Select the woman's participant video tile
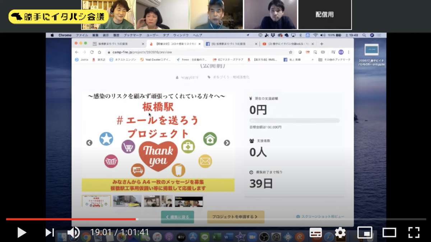Screen dimensions: 431x242 (163, 15)
